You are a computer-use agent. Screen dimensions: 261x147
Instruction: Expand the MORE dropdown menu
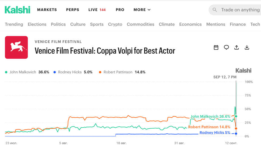point(142,10)
